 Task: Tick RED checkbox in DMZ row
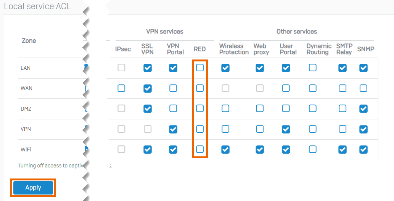(x=200, y=109)
